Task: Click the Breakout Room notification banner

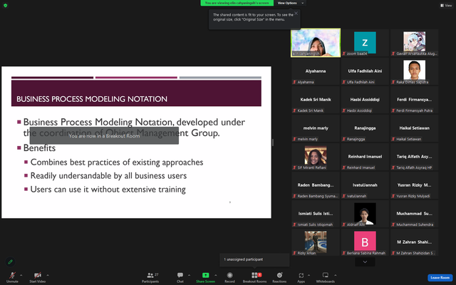Action: pyautogui.click(x=104, y=136)
